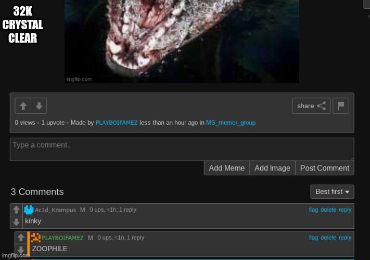
Task: Downvote Ac1d_Krampus's comment
Action: 16,222
